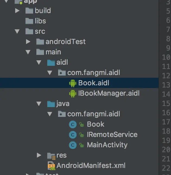Viewport: 171px width, 175px height.
Task: Collapse the com.fangmi.aidl package under aidl
Action: click(50, 73)
